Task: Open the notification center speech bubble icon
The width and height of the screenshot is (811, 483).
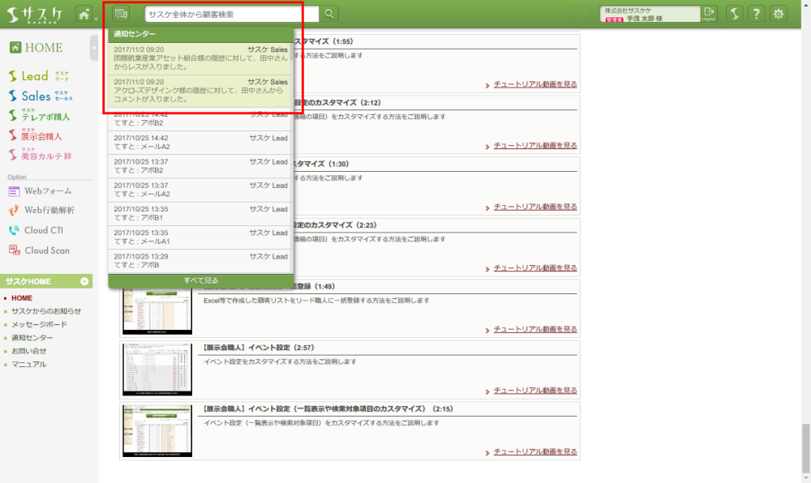Action: 122,14
